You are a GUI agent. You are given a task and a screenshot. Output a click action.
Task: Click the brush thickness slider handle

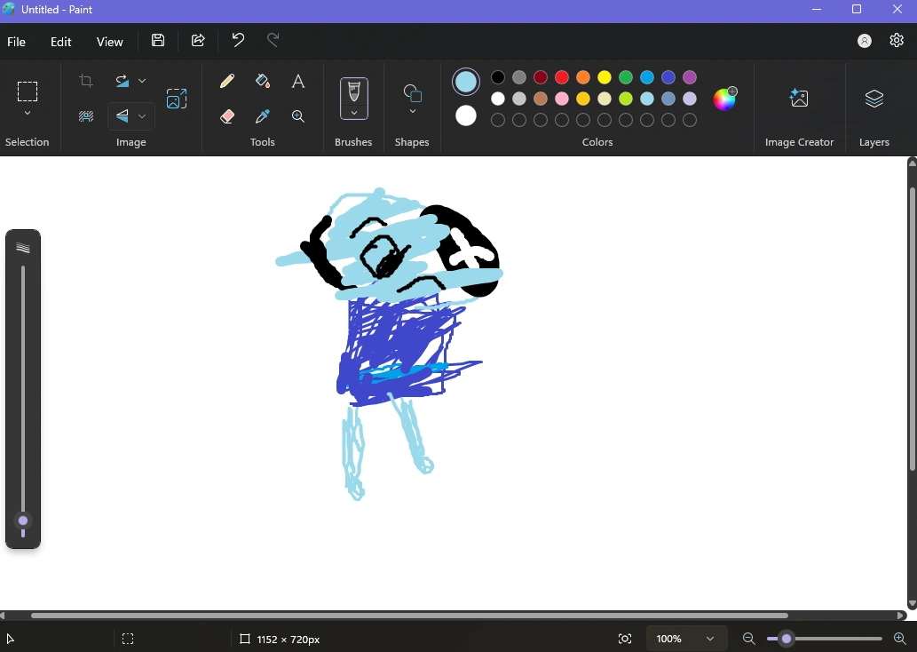pyautogui.click(x=22, y=521)
